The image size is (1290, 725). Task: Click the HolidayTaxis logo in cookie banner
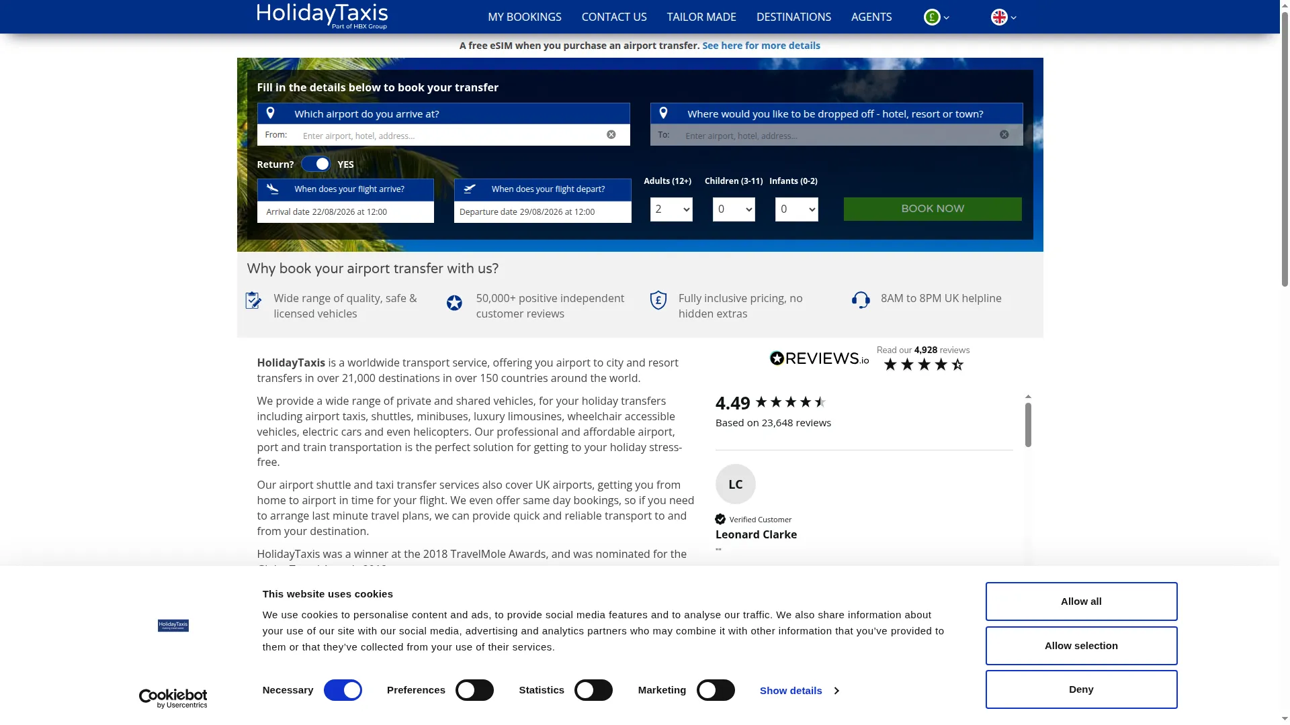pos(173,626)
